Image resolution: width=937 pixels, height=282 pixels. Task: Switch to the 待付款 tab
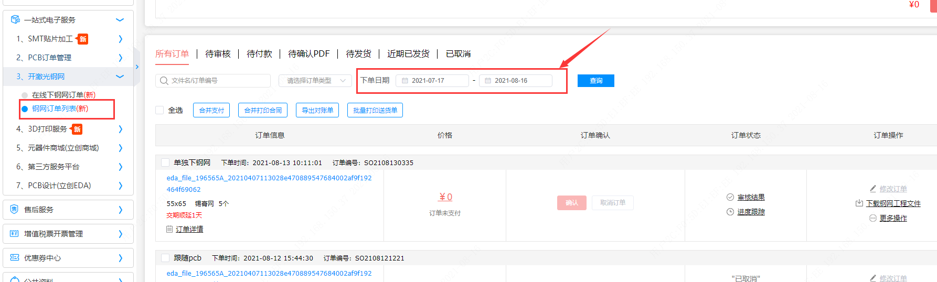click(259, 54)
